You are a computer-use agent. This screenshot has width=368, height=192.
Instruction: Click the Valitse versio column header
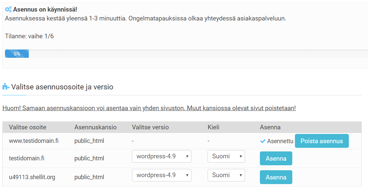point(150,127)
